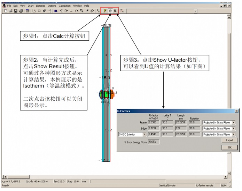Click the Show Result toolbar icon
Viewport: 242px width, 191px height.
click(110, 11)
